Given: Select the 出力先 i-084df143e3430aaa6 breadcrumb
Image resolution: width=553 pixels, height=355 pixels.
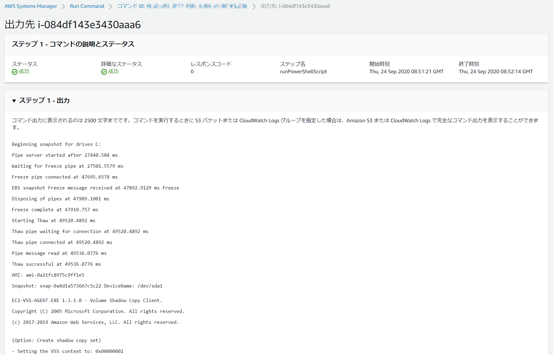Looking at the screenshot, I should (295, 6).
